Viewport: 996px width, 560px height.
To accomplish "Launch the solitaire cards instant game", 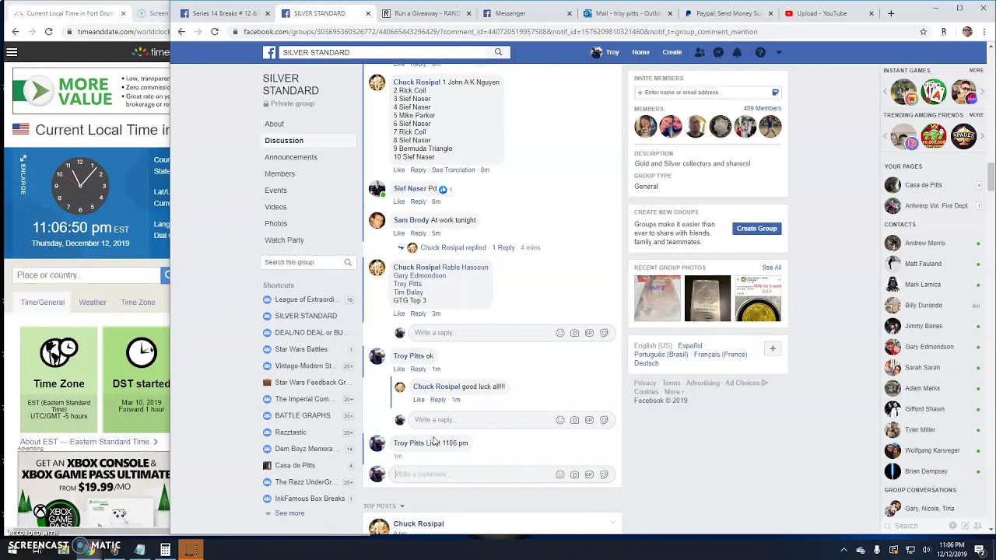I will (x=934, y=92).
